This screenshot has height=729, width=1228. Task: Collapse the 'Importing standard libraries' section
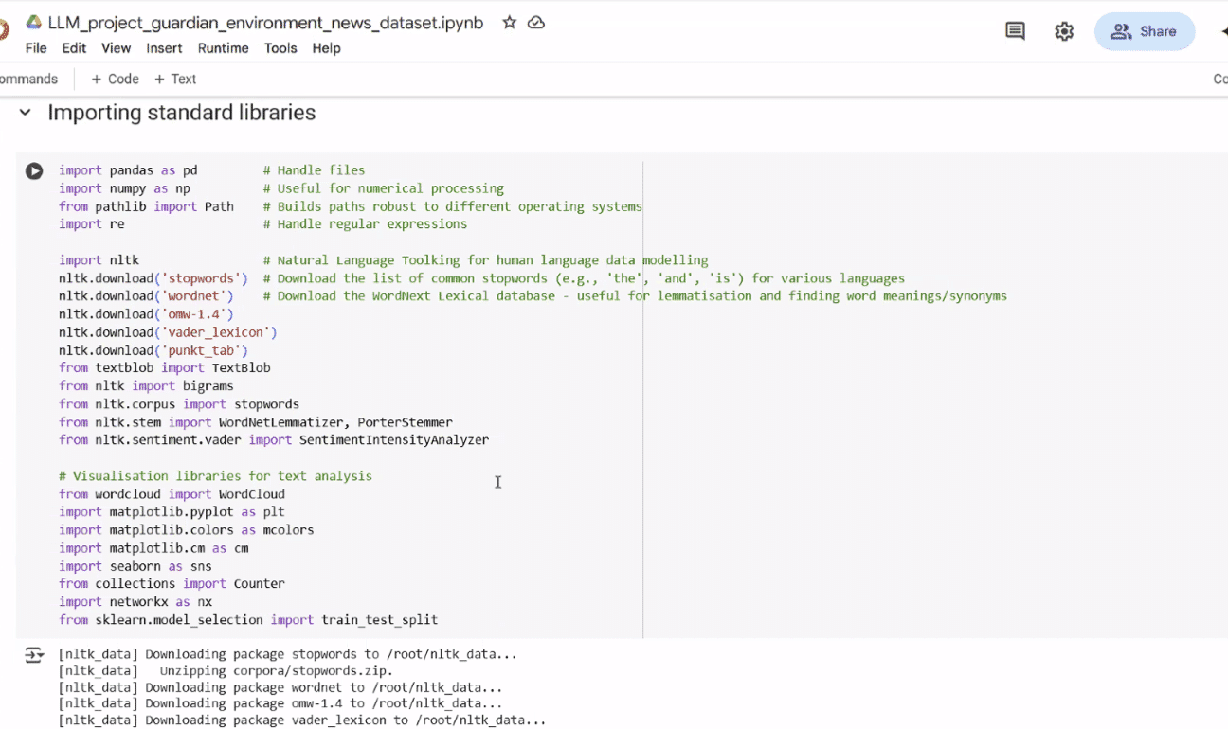click(x=26, y=114)
